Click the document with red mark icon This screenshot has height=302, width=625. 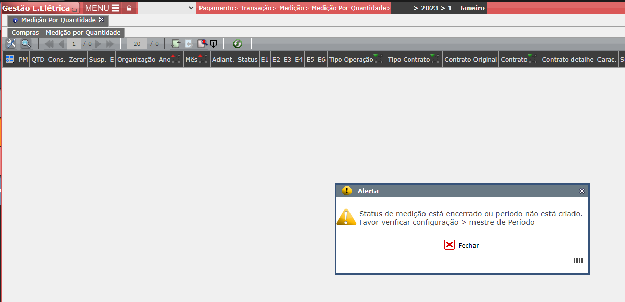[202, 44]
